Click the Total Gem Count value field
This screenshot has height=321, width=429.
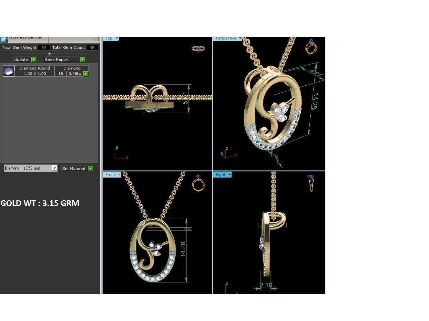click(x=92, y=48)
